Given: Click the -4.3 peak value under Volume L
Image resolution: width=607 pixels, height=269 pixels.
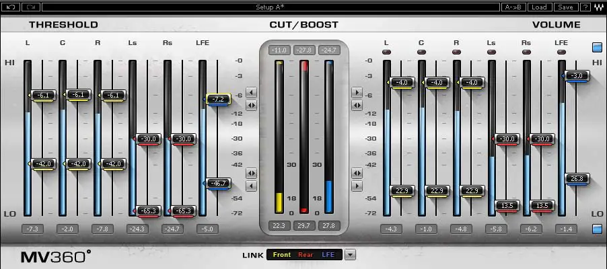Looking at the screenshot, I should click(x=392, y=229).
